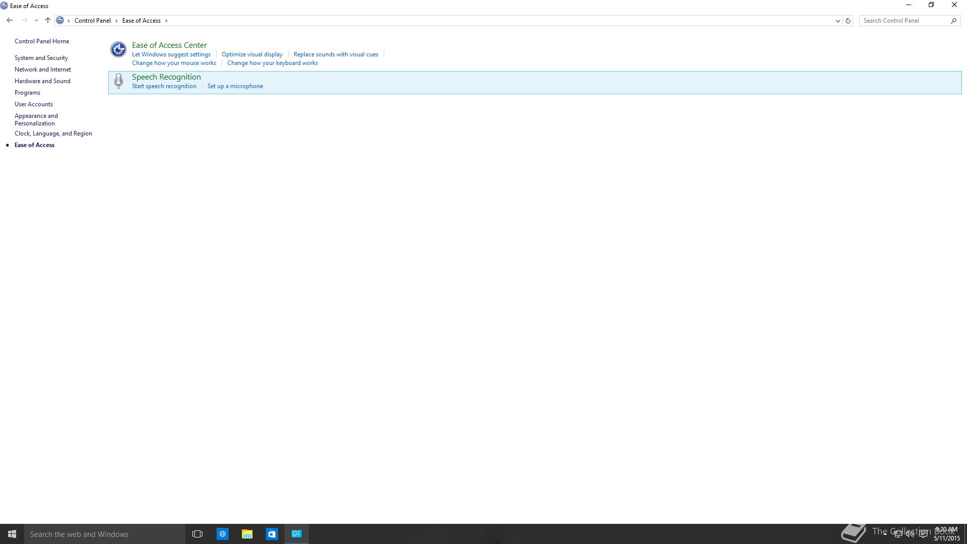This screenshot has width=967, height=544.
Task: Click Change how your keyboard works
Action: [x=272, y=63]
